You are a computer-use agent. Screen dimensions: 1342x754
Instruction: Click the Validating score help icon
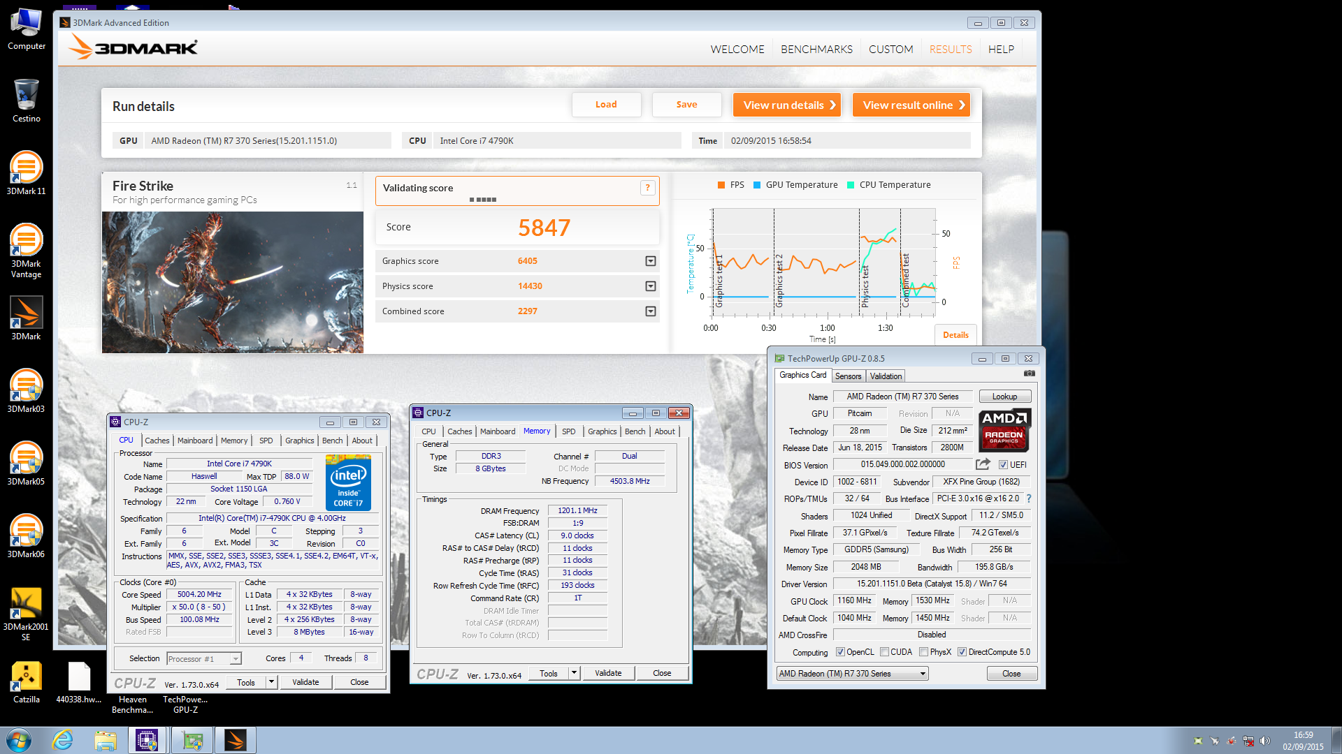pos(647,188)
